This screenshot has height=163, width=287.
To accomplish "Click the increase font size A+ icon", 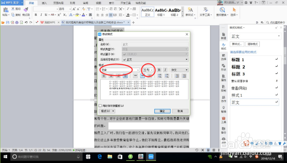I will click(x=74, y=9).
